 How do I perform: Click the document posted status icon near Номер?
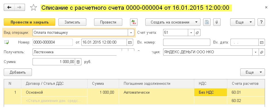coord(7,42)
